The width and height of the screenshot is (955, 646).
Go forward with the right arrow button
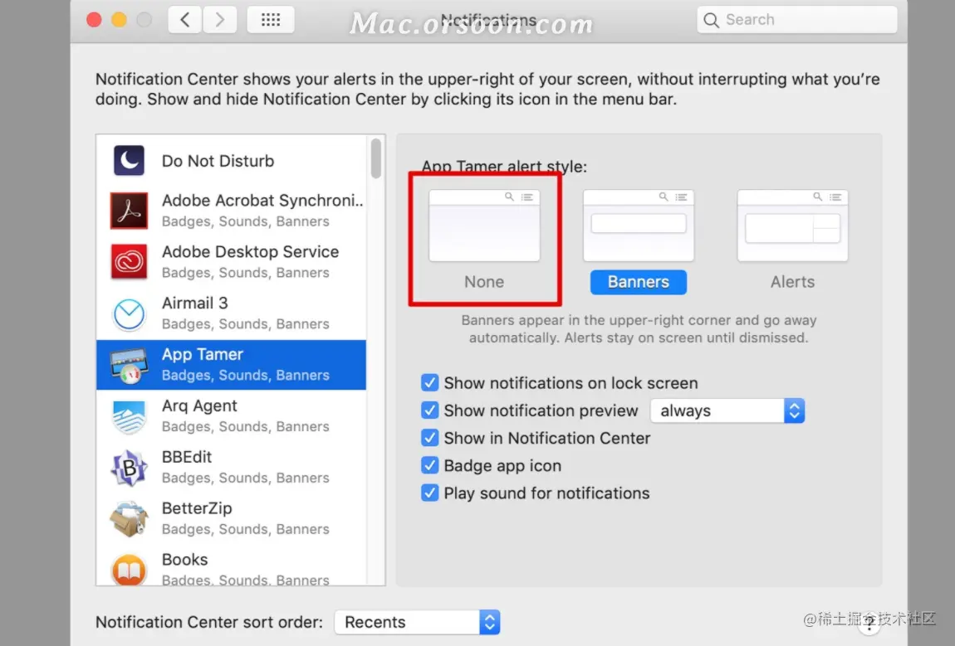[220, 19]
